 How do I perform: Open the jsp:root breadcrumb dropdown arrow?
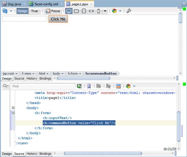point(17,74)
